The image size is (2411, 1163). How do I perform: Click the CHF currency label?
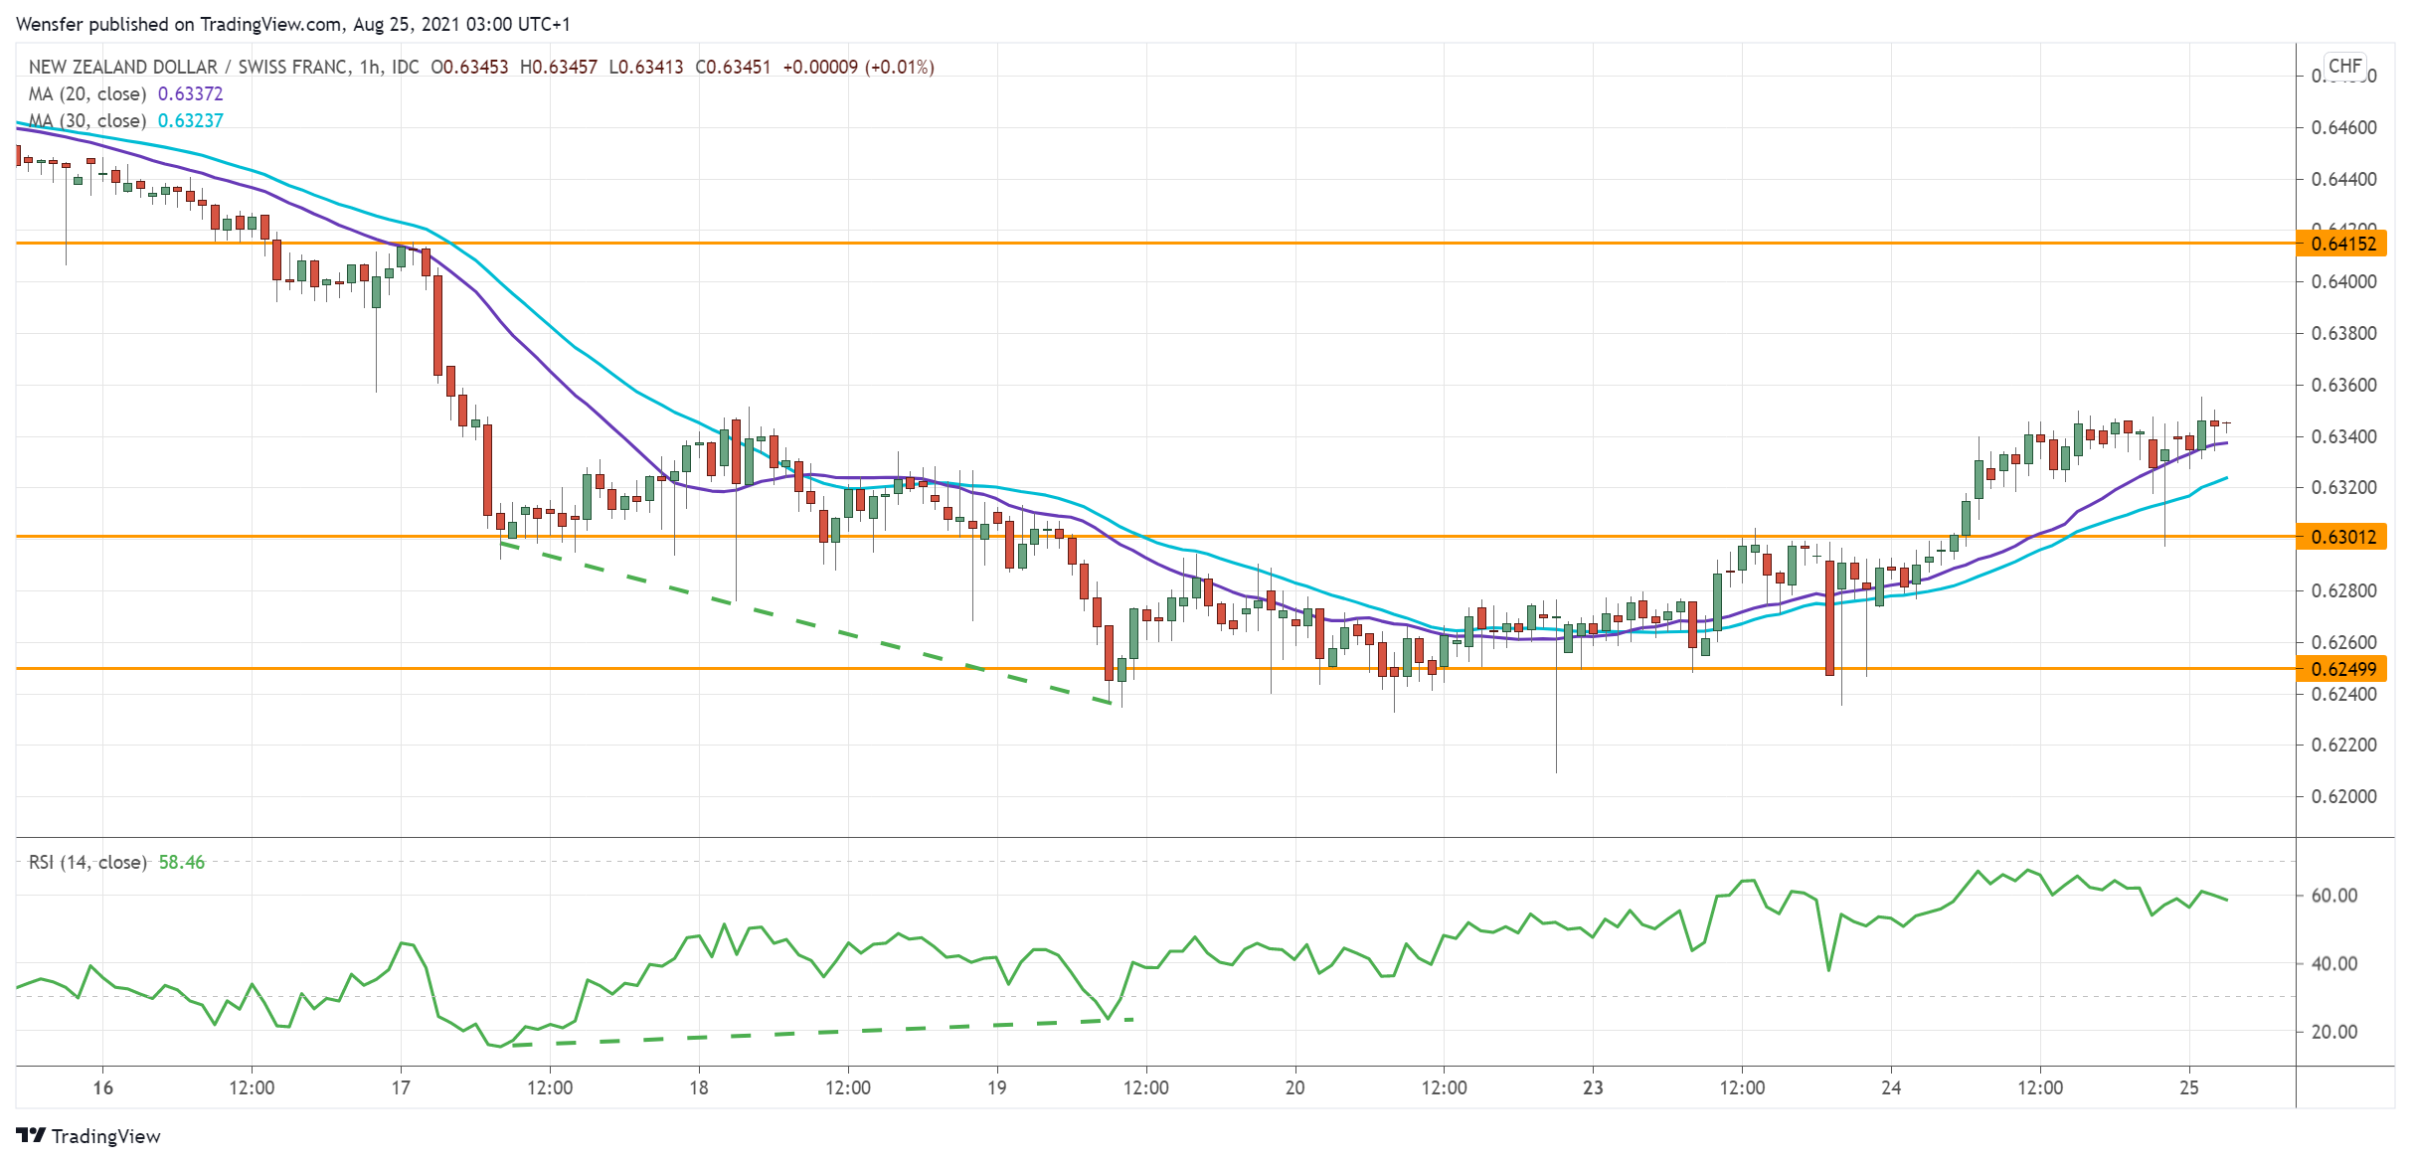click(2344, 66)
